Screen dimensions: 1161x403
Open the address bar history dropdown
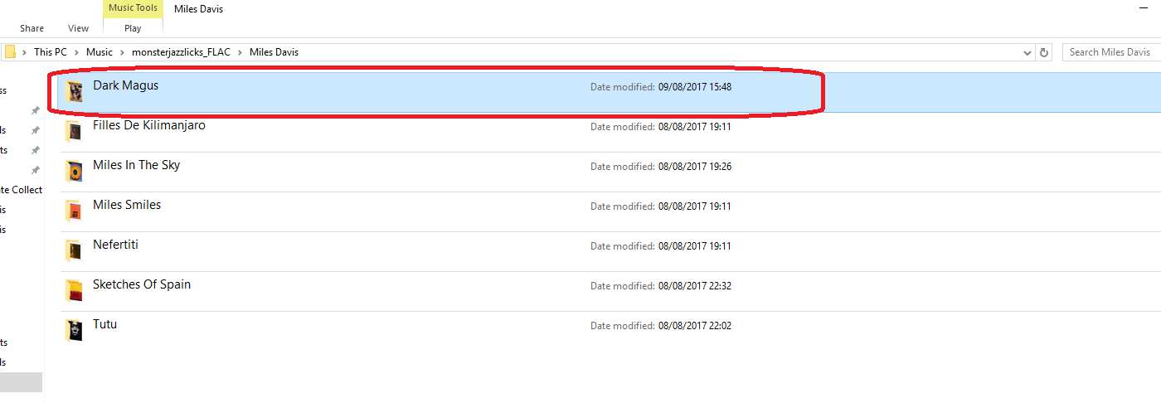(x=1028, y=52)
